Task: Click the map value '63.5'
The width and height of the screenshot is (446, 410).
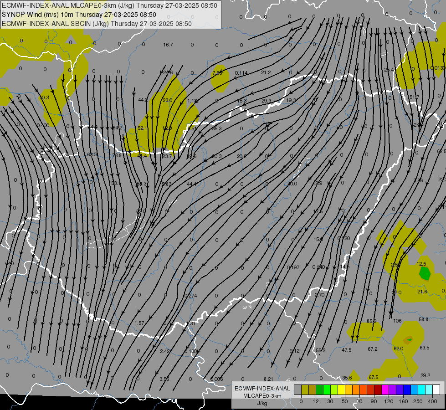Action: click(x=425, y=348)
